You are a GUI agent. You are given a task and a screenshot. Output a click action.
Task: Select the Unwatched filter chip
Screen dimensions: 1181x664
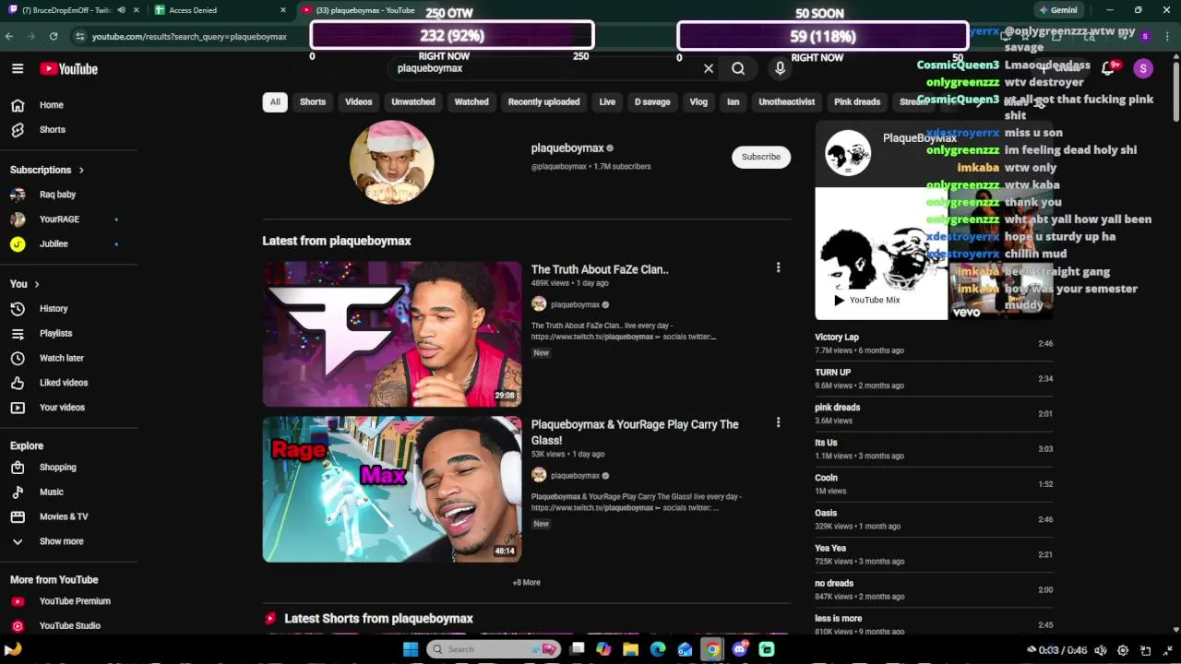[x=413, y=101]
